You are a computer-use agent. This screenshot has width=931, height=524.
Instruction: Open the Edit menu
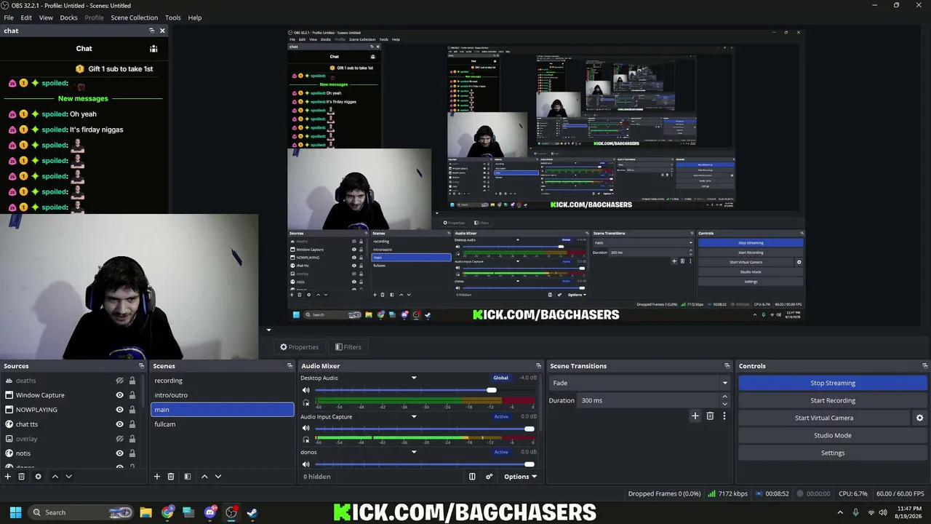(x=26, y=17)
